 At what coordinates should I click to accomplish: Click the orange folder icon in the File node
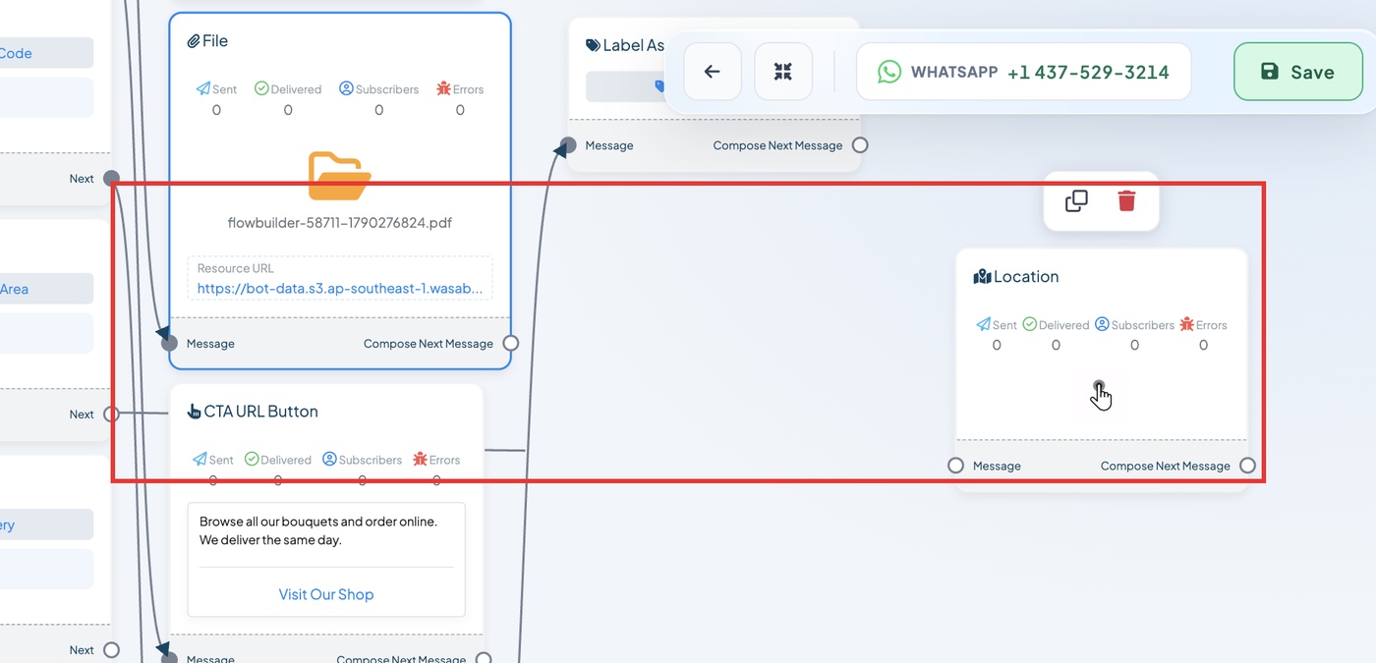coord(340,177)
